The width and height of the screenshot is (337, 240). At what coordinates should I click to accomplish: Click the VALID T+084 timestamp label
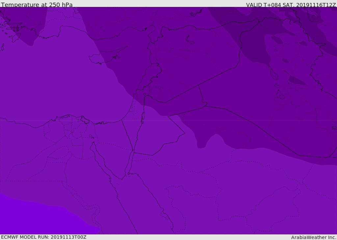coord(291,5)
